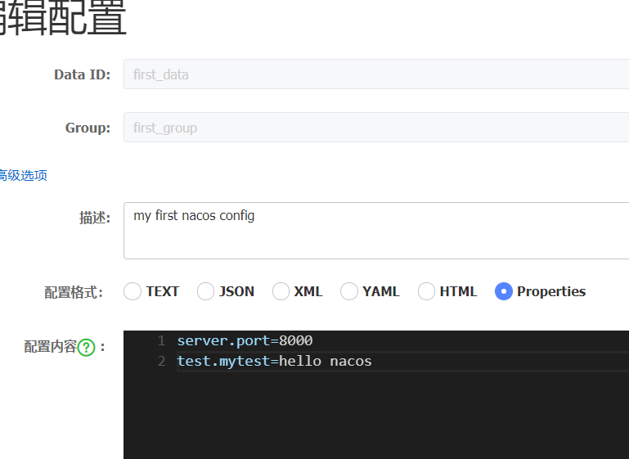The width and height of the screenshot is (629, 459).
Task: Click the Group field first_group
Action: 376,128
